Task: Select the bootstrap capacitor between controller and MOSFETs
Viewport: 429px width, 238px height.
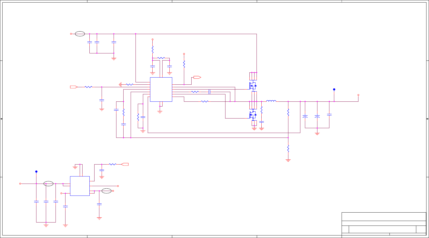Action: pyautogui.click(x=209, y=92)
